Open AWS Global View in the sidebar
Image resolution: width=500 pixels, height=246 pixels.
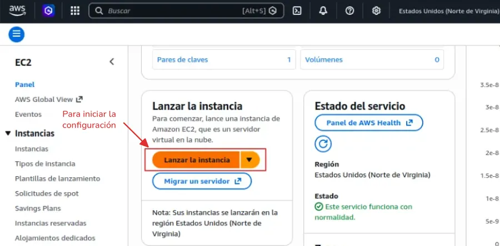[44, 100]
